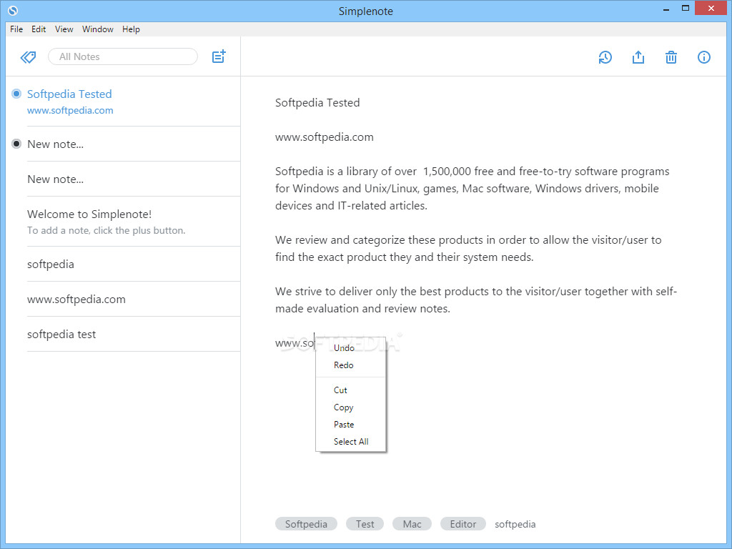Click the share note icon
This screenshot has width=732, height=549.
click(x=638, y=57)
